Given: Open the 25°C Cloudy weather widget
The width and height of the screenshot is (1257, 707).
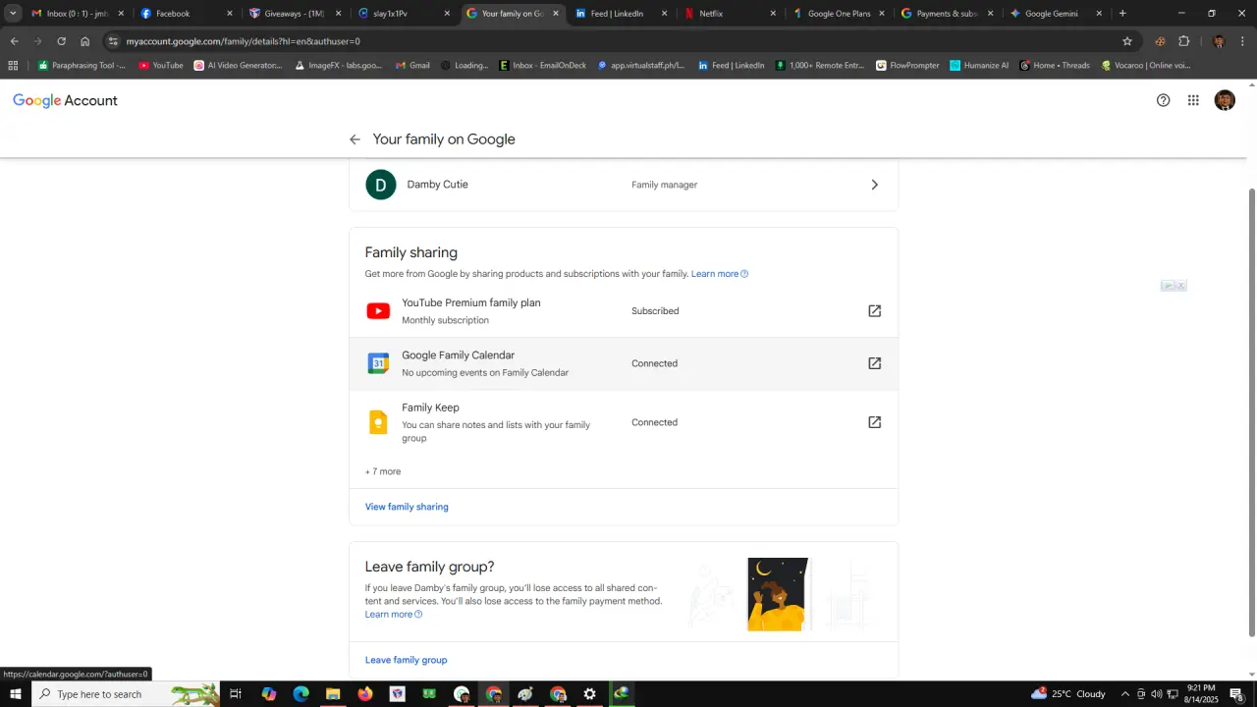Looking at the screenshot, I should (x=1068, y=694).
